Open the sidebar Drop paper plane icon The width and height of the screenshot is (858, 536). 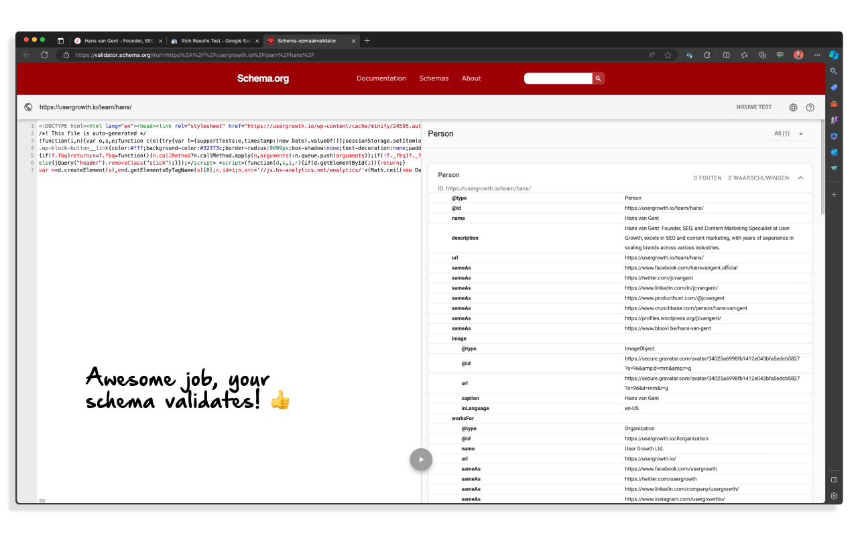tap(834, 168)
